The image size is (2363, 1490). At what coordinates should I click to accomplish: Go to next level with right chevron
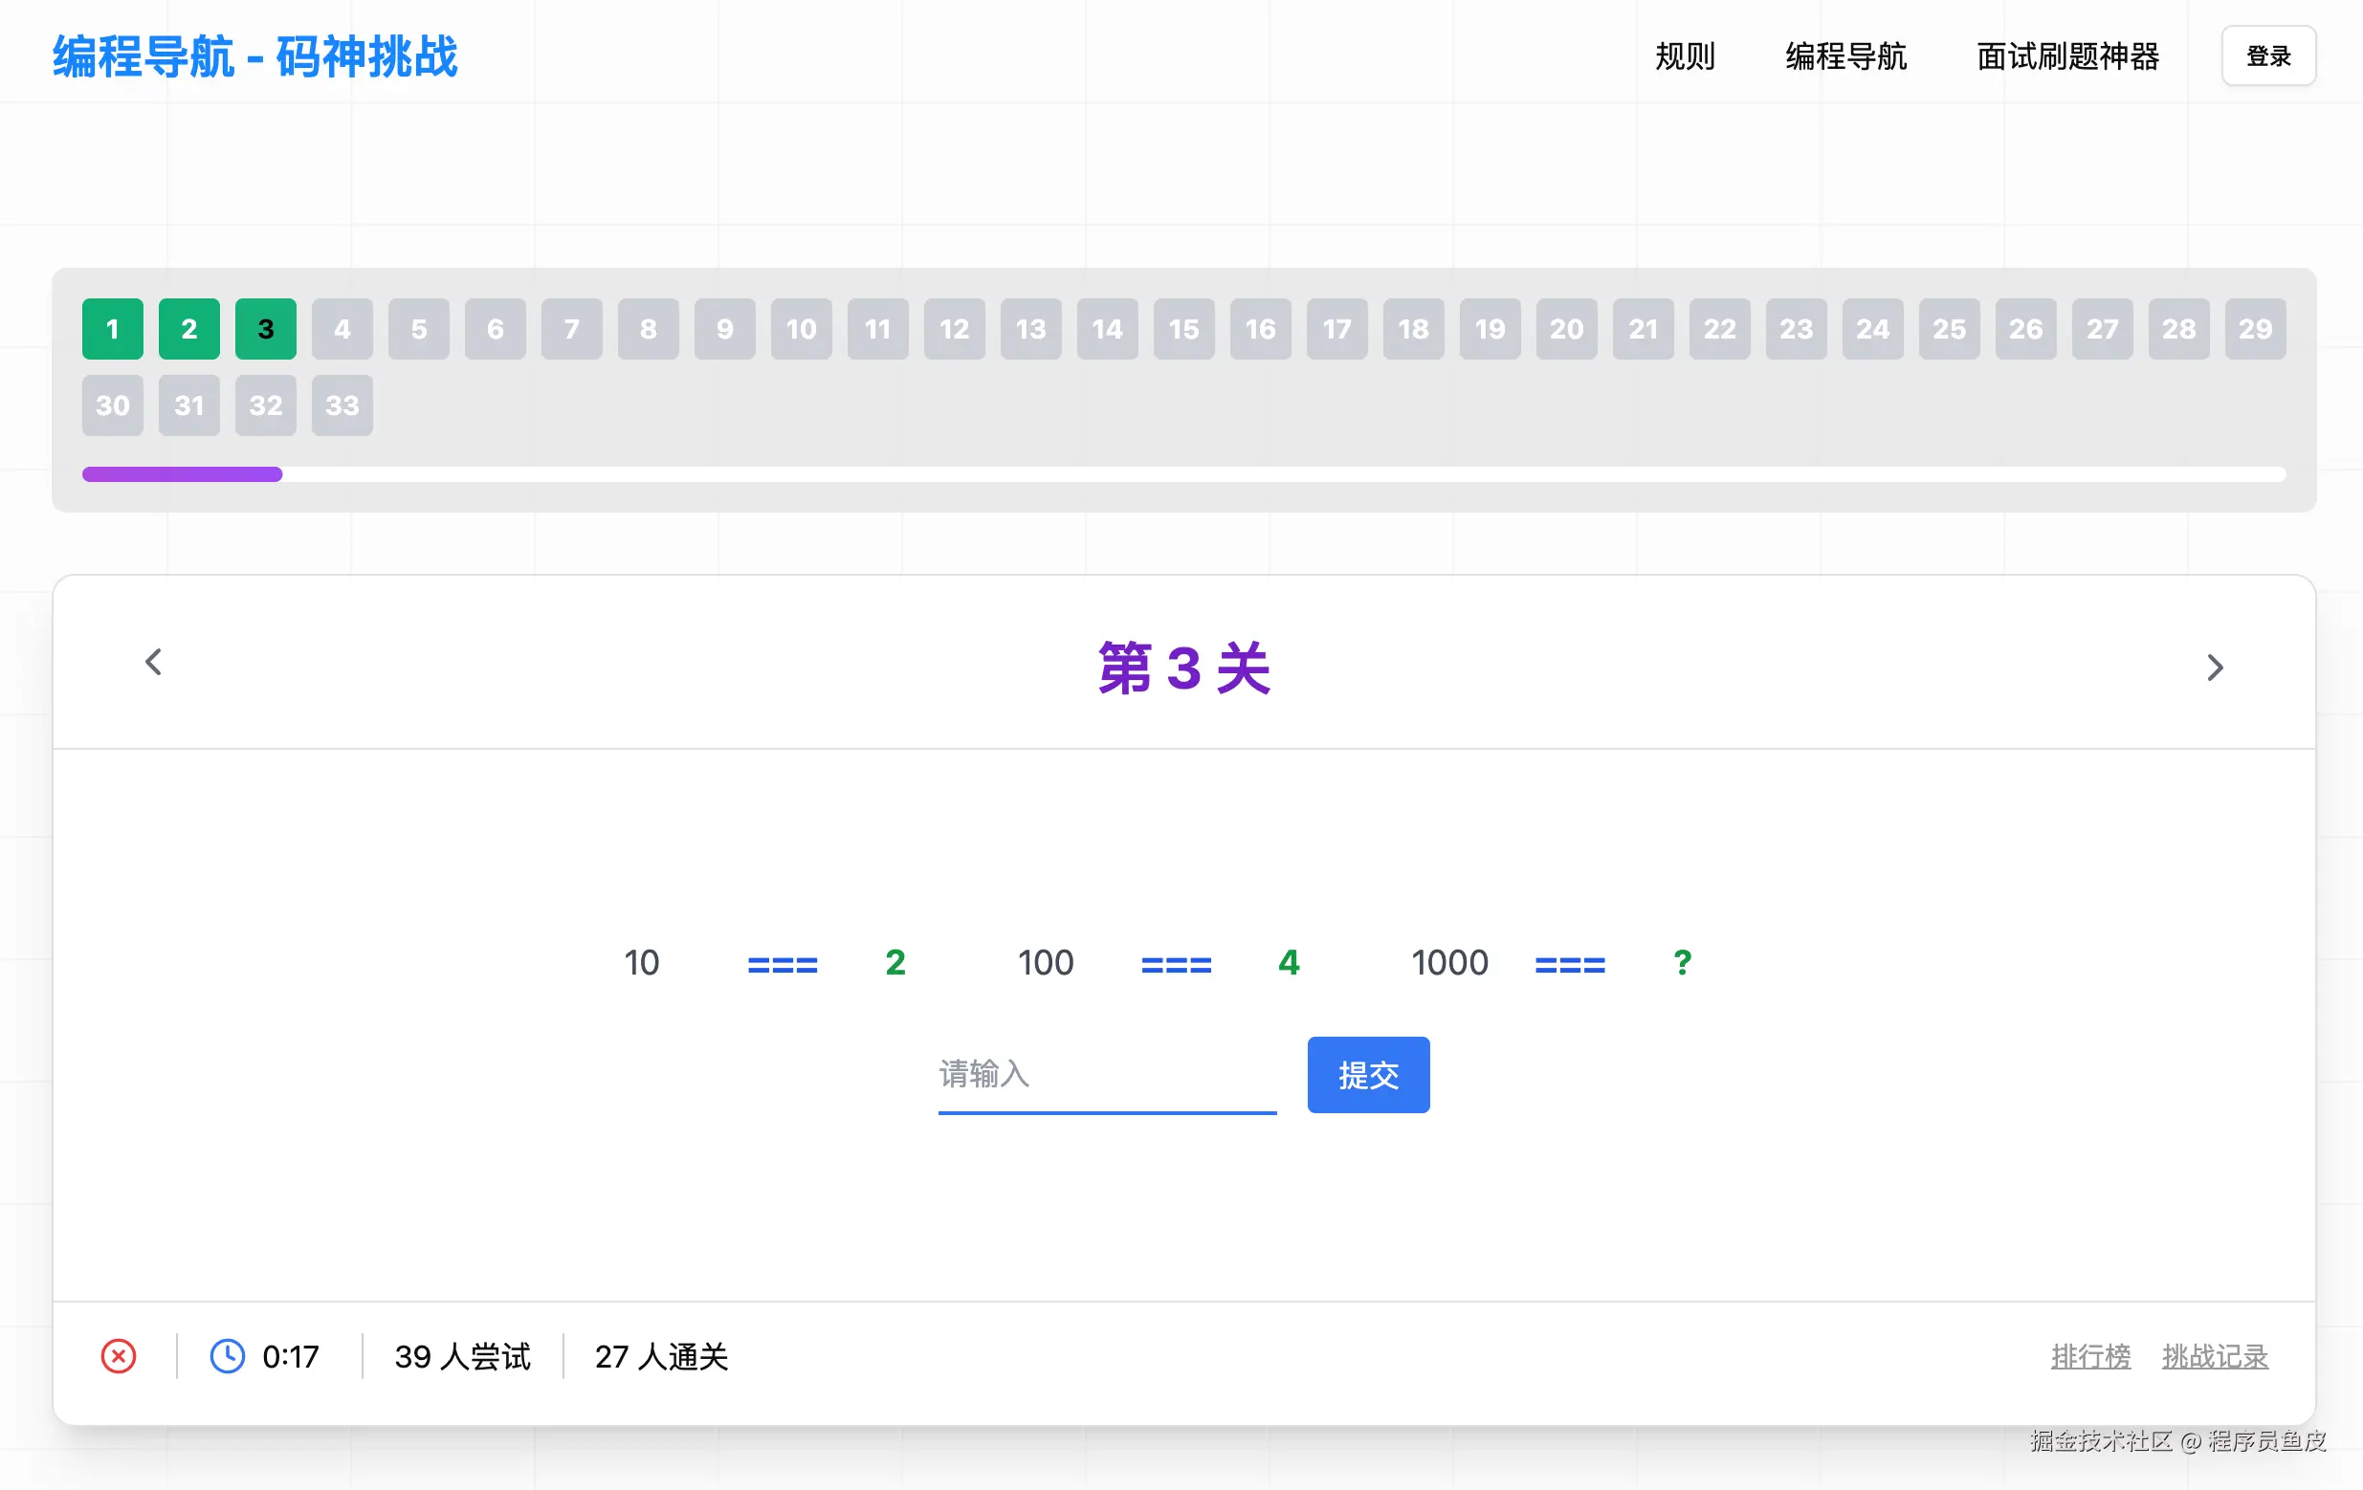pos(2215,668)
